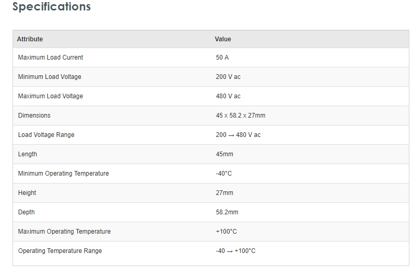Select the Maximum Load Current label
This screenshot has height=276, width=413.
pyautogui.click(x=50, y=57)
